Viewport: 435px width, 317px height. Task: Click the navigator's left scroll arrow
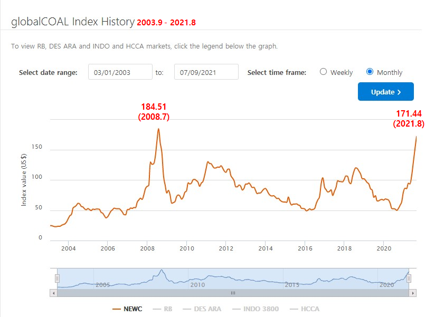(53, 293)
